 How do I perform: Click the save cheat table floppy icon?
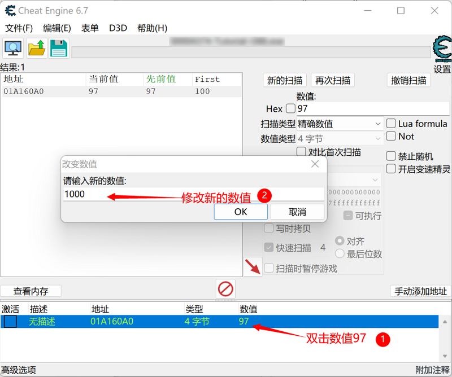pos(59,49)
